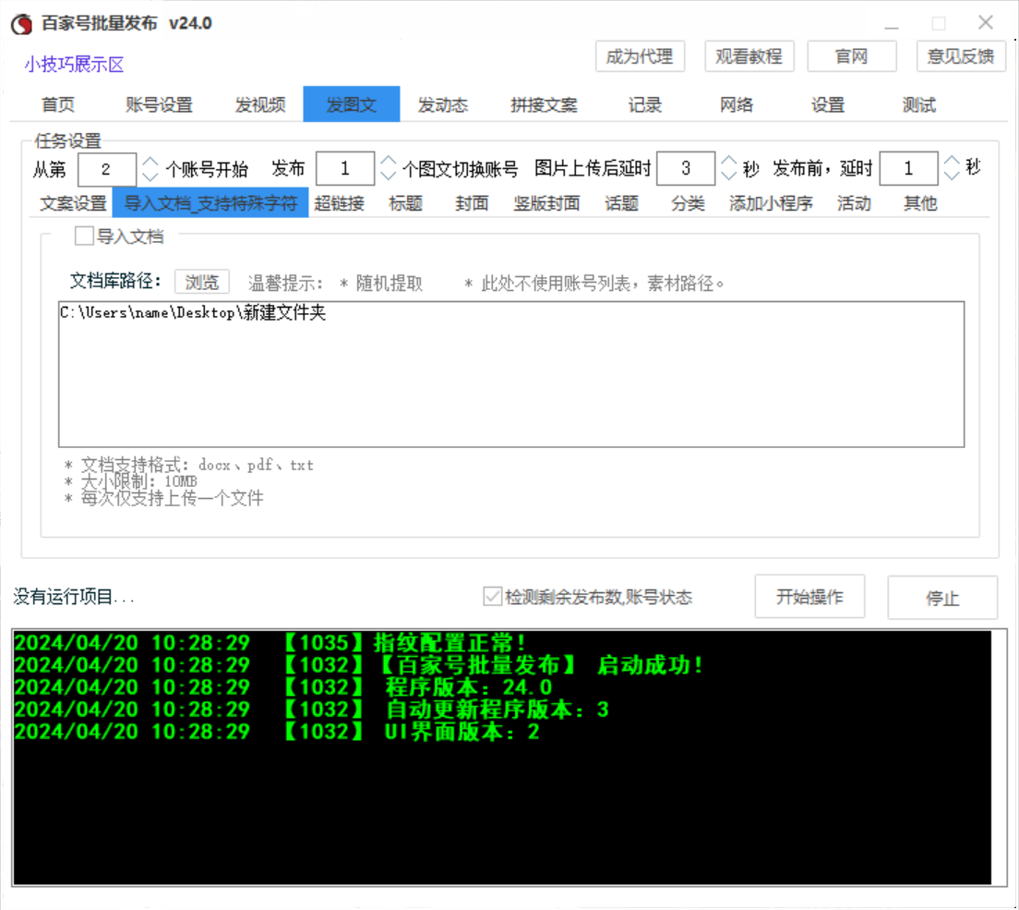The width and height of the screenshot is (1019, 910).
Task: Click the 图片上传后延时 seconds field
Action: 686,168
